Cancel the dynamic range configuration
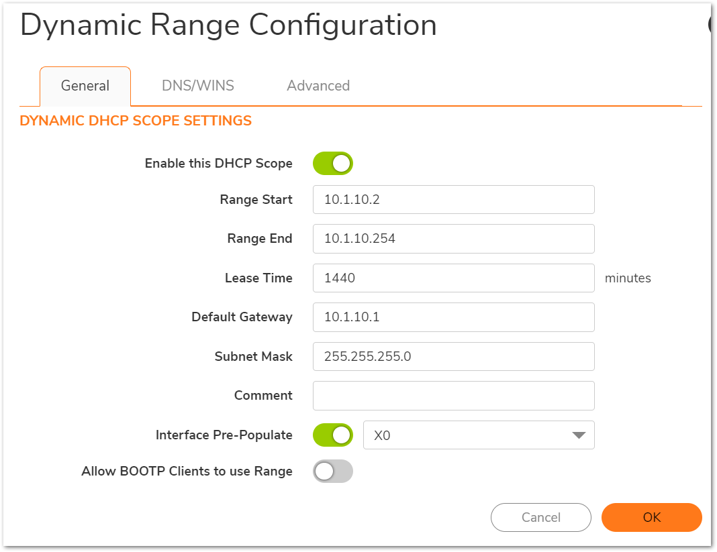Screen dimensions: 717x552 (540, 517)
